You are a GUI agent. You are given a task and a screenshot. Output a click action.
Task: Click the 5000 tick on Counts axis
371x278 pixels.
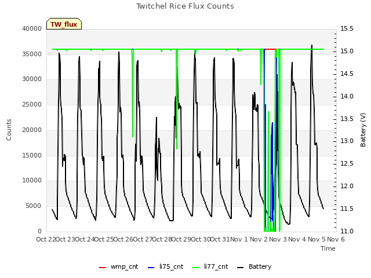click(x=34, y=206)
